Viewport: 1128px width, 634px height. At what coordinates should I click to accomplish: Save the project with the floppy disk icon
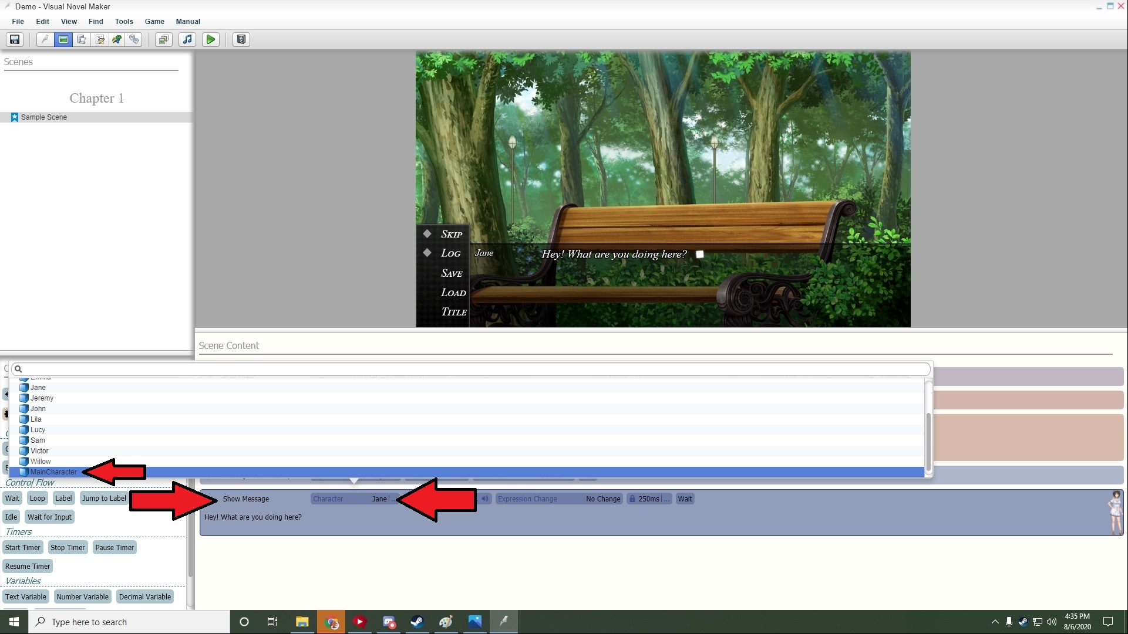point(15,39)
